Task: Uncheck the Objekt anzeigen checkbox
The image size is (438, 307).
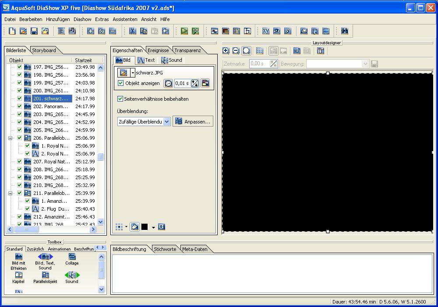Action: click(x=121, y=83)
